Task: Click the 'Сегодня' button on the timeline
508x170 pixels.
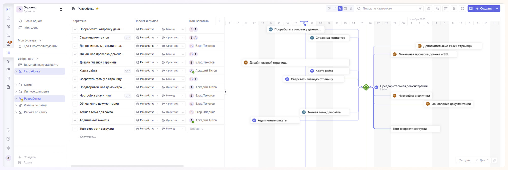Action: point(464,160)
